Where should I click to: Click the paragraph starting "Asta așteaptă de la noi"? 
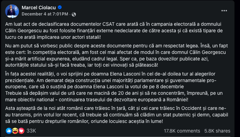point(116,115)
